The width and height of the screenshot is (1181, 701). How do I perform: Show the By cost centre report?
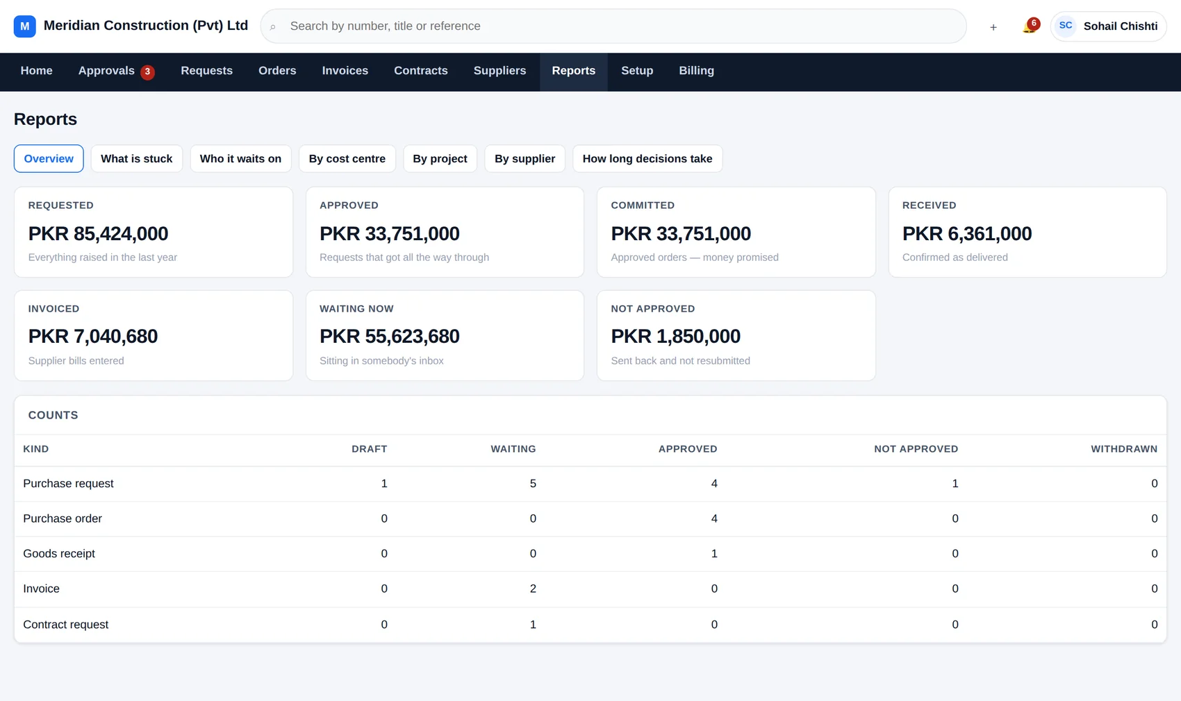point(347,158)
